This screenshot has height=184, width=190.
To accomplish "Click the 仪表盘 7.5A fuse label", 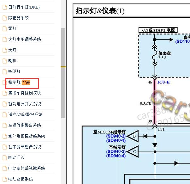I will tap(164, 55).
